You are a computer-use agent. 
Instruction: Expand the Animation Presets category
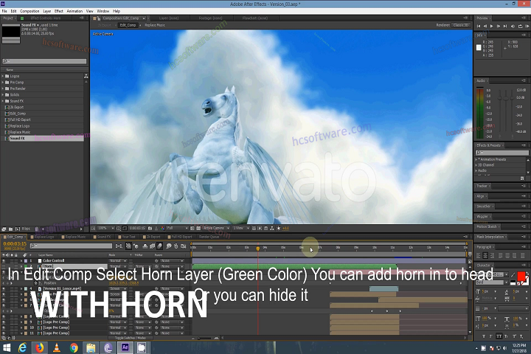click(476, 159)
